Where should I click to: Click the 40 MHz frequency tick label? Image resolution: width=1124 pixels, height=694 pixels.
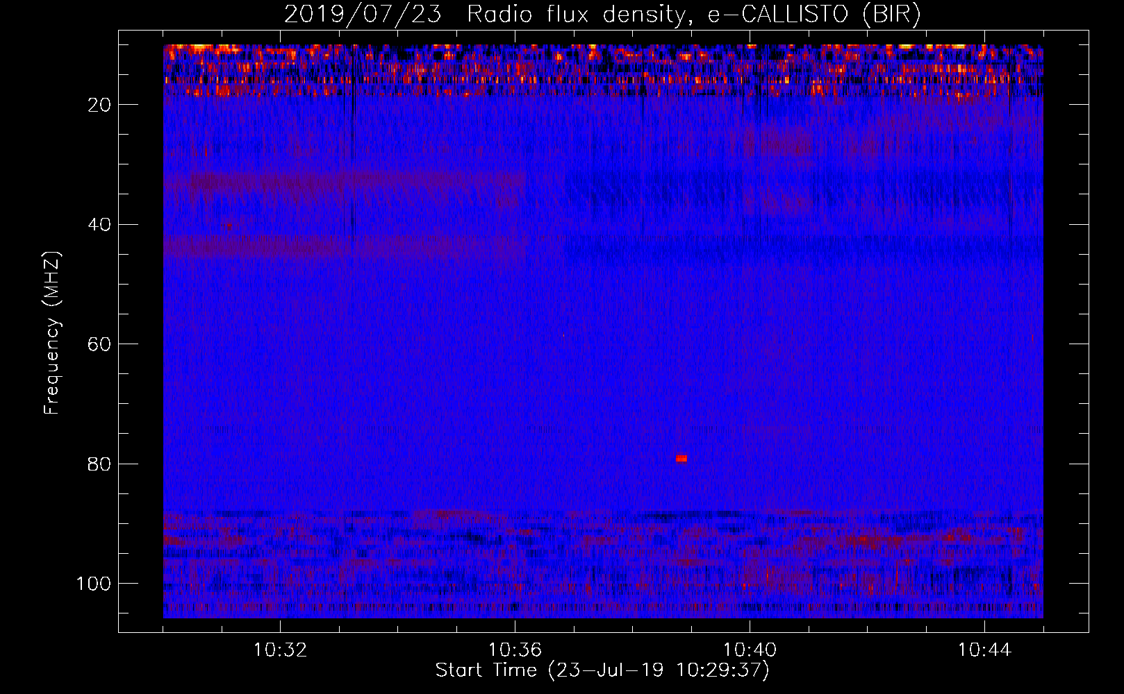click(100, 225)
